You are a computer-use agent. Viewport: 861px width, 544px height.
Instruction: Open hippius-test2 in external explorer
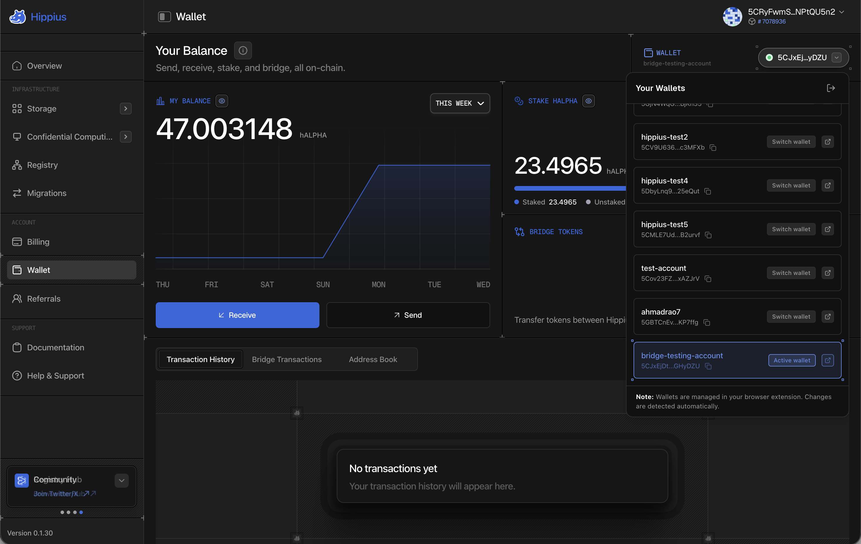tap(828, 142)
